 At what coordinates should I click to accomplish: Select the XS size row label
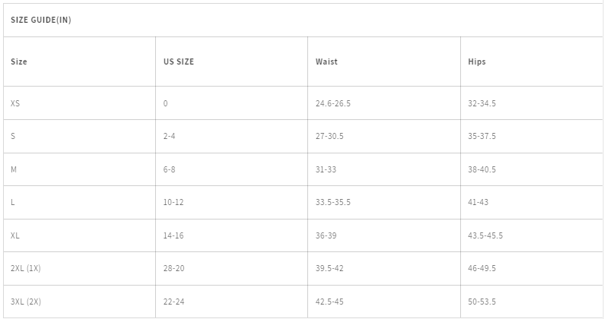click(x=15, y=103)
